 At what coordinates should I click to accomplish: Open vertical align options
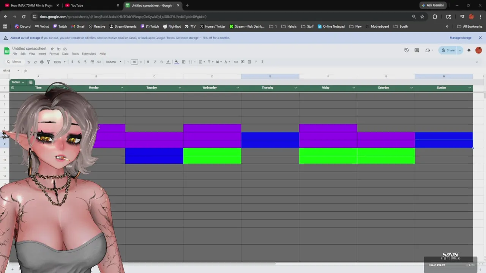click(210, 62)
